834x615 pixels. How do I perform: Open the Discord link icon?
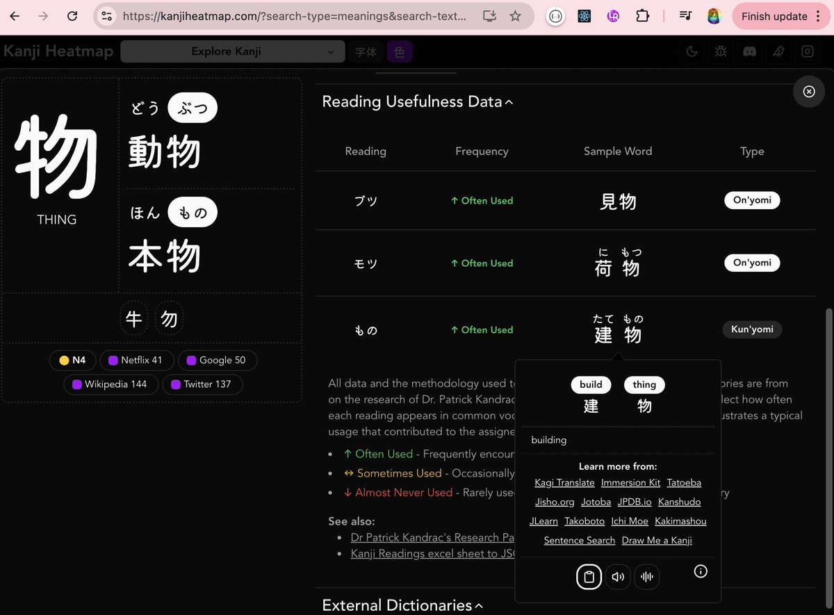point(749,51)
